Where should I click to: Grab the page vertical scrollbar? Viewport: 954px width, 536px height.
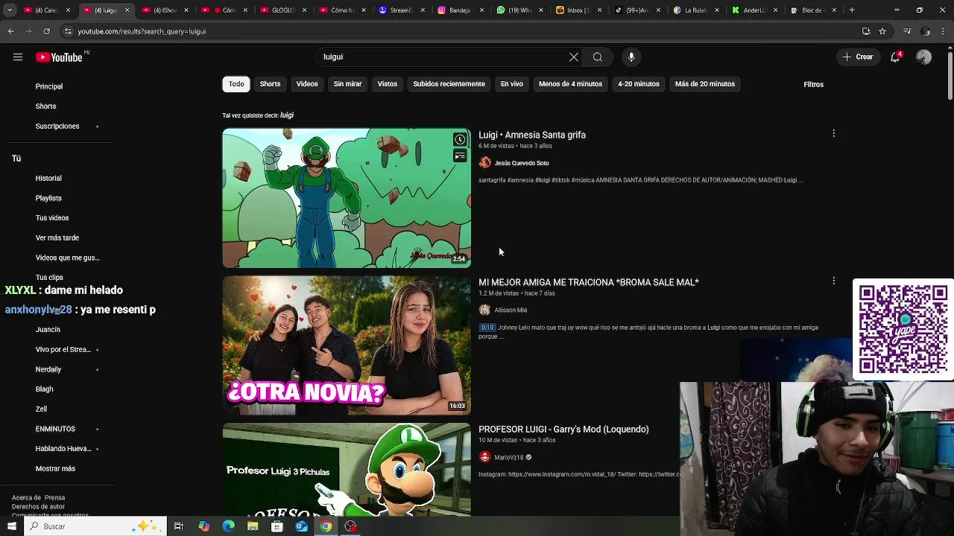point(950,74)
